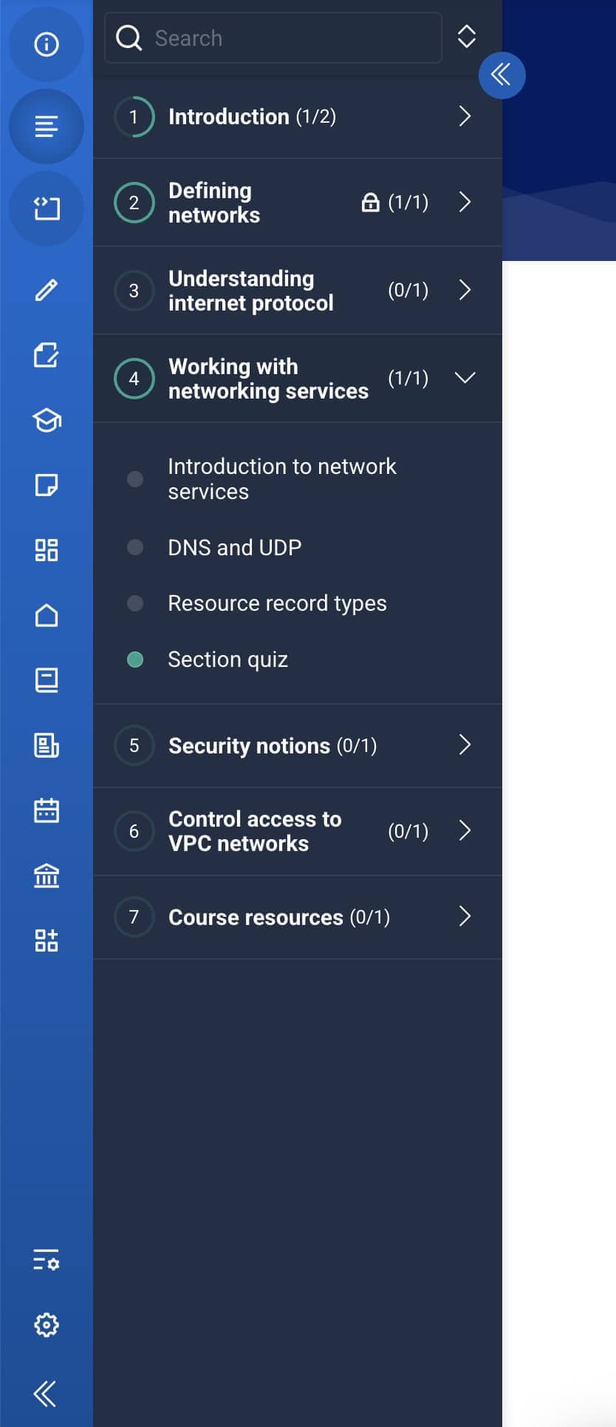Open the pencil edit icon
The image size is (616, 1427).
point(47,290)
